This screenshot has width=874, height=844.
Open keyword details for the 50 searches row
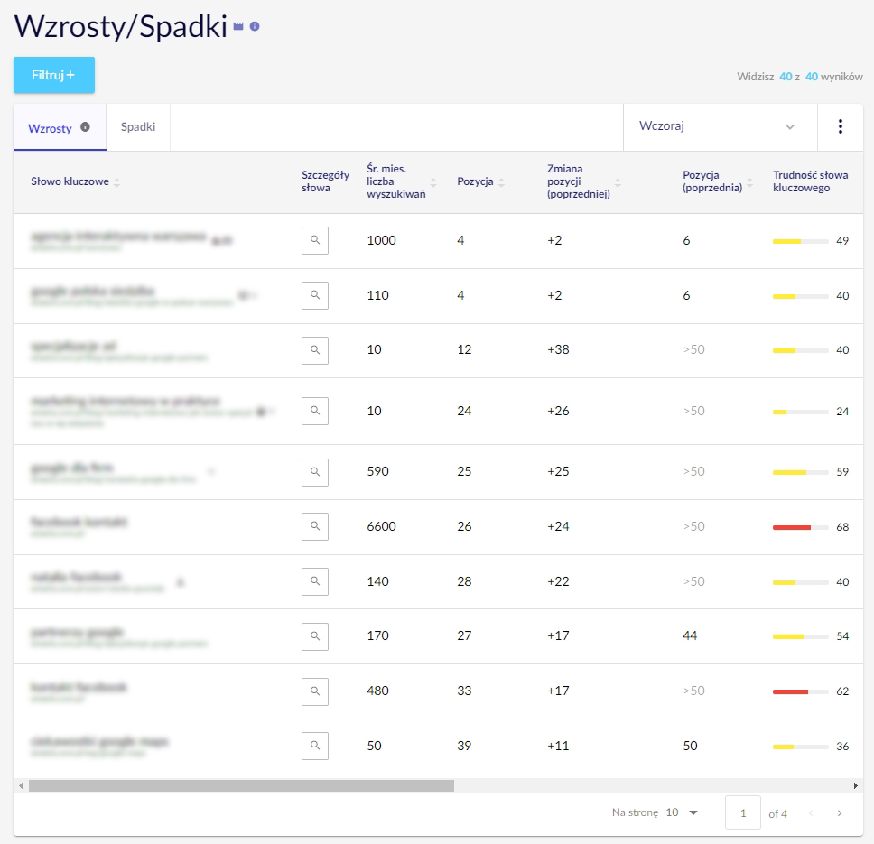(x=315, y=746)
